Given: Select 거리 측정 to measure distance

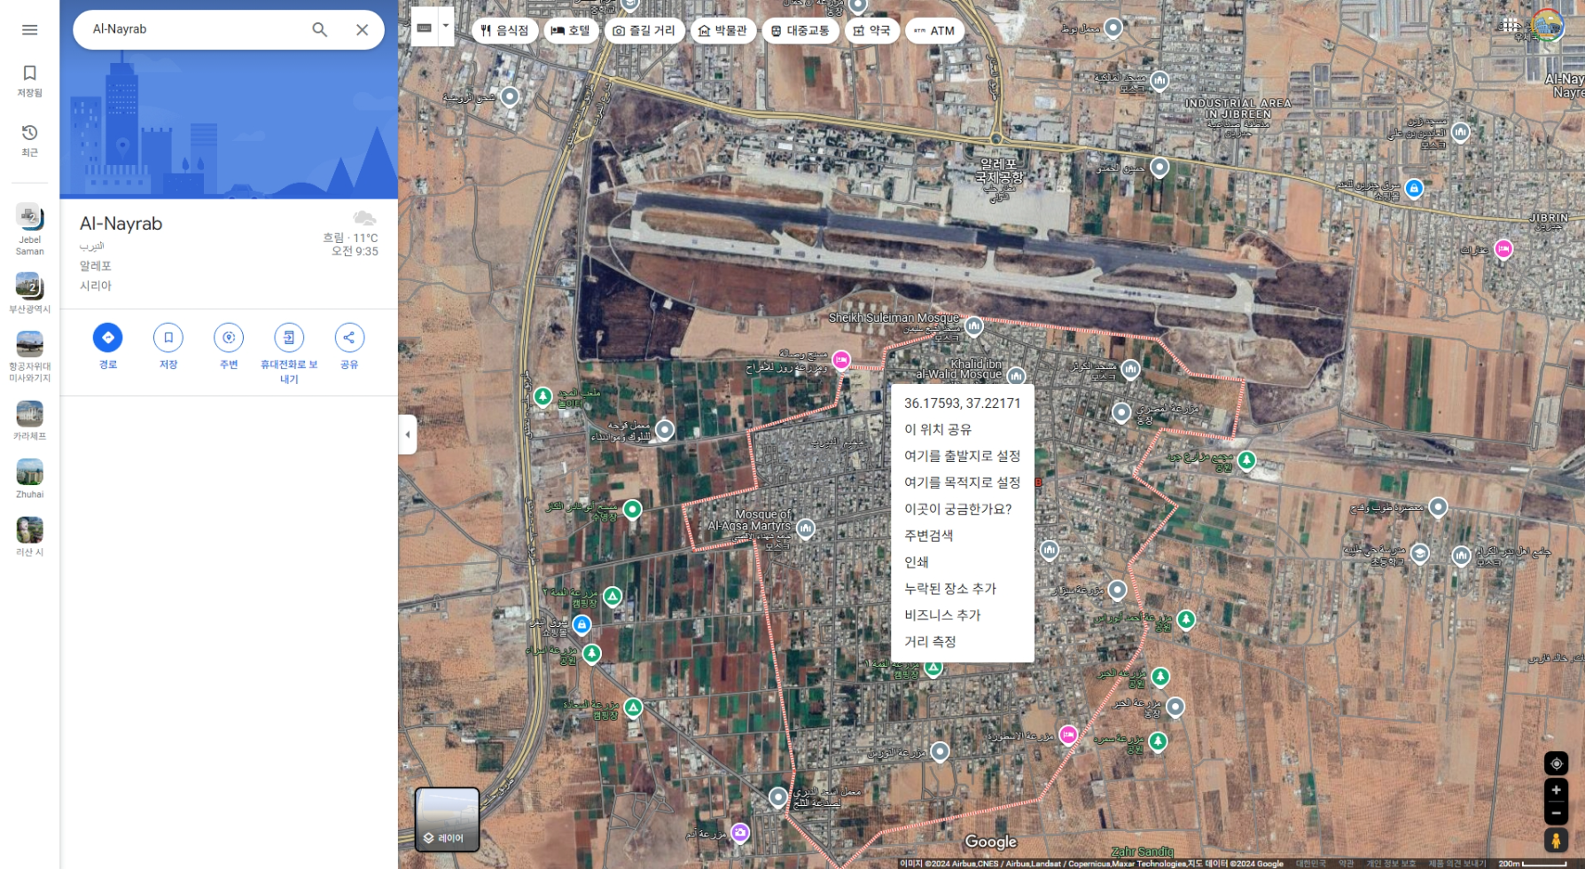Looking at the screenshot, I should click(963, 642).
